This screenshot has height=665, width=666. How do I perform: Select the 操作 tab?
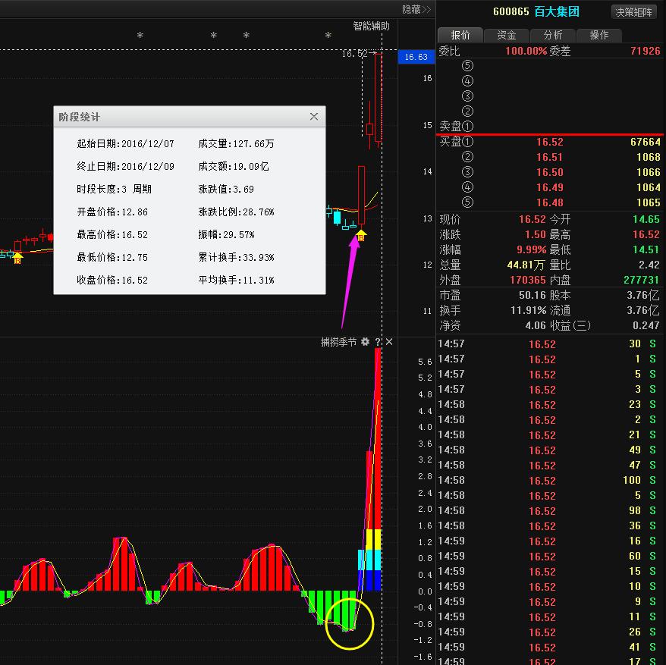pyautogui.click(x=599, y=35)
